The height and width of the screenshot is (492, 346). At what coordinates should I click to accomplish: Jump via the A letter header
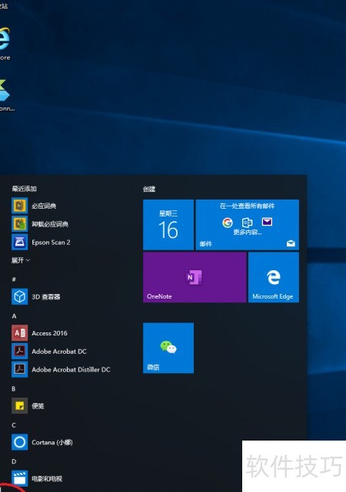pyautogui.click(x=14, y=316)
